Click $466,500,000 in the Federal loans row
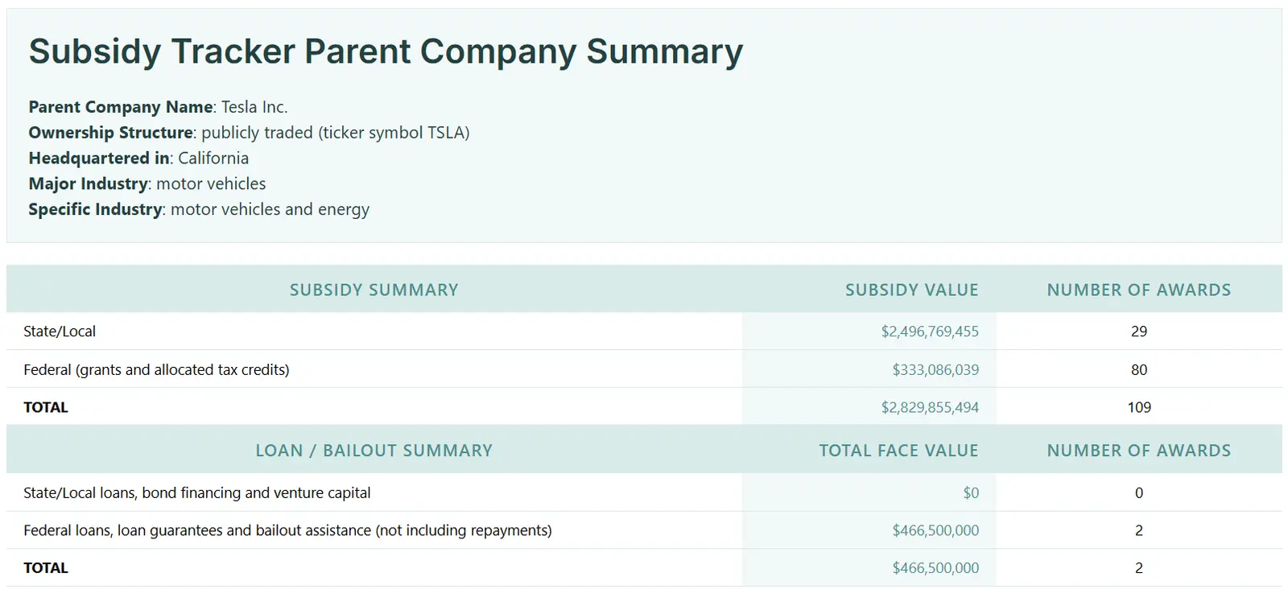Screen dimensions: 1288x589 (935, 531)
